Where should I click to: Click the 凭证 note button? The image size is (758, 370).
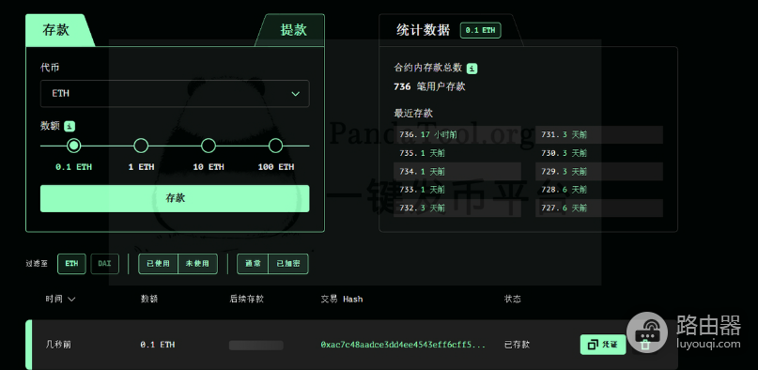point(603,345)
